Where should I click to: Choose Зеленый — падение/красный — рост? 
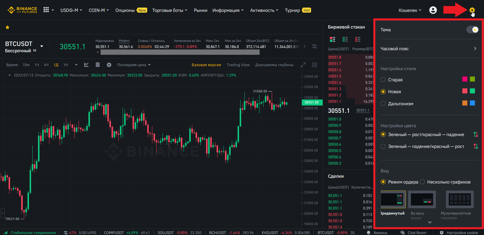point(383,146)
